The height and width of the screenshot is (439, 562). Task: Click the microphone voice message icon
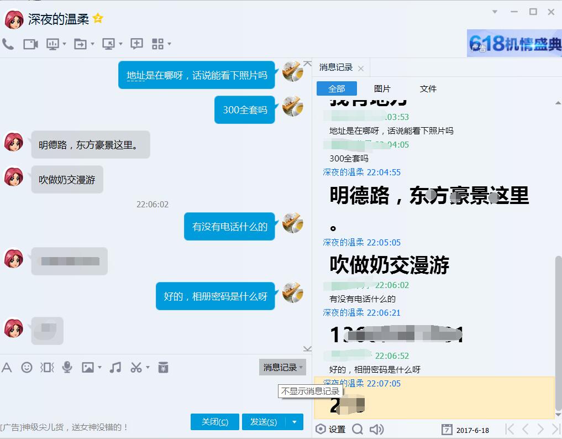coord(67,368)
